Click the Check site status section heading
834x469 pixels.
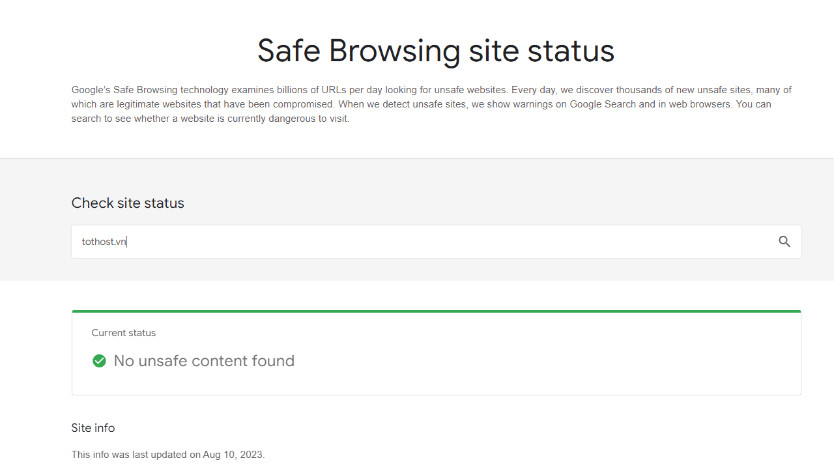point(128,203)
